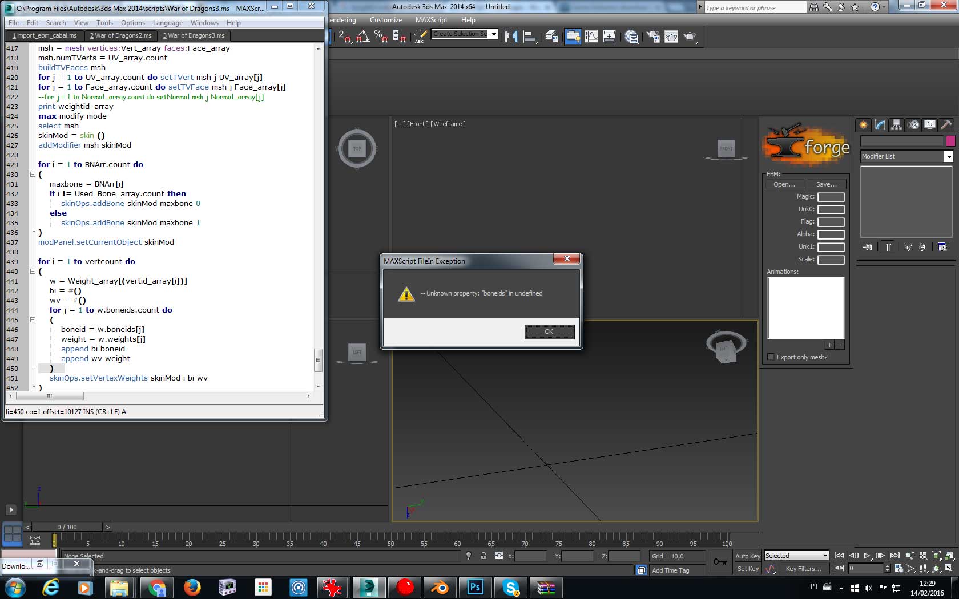
Task: Switch to War of Dragons2.ms tab
Action: [x=120, y=35]
